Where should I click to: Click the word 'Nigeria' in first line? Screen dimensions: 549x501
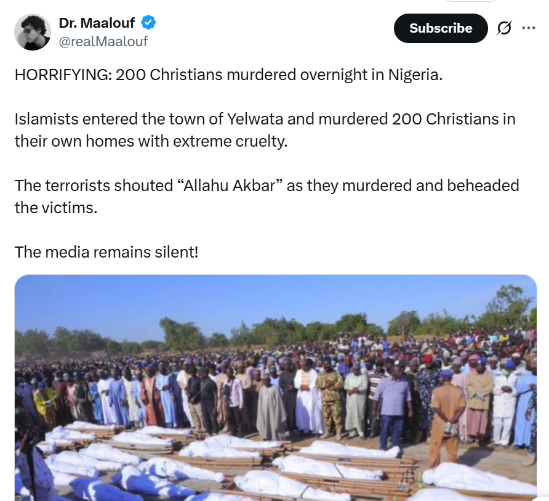[415, 75]
